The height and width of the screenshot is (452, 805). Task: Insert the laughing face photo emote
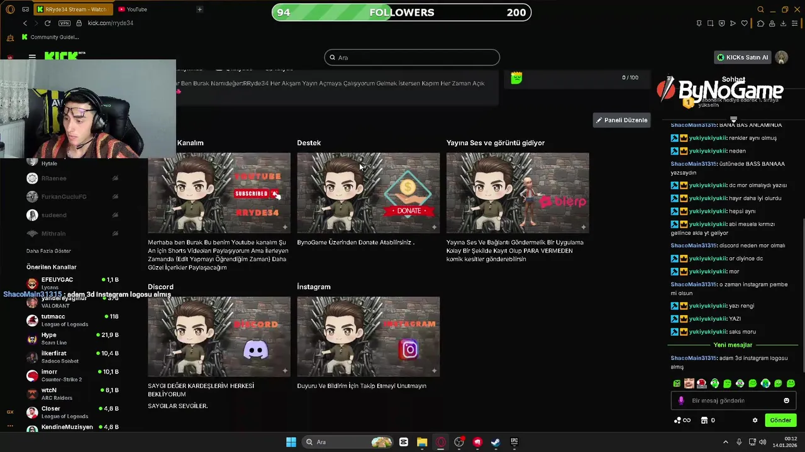(x=689, y=383)
